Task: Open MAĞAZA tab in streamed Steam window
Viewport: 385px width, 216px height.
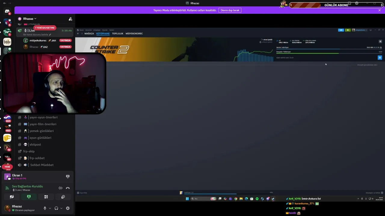Action: pos(89,34)
